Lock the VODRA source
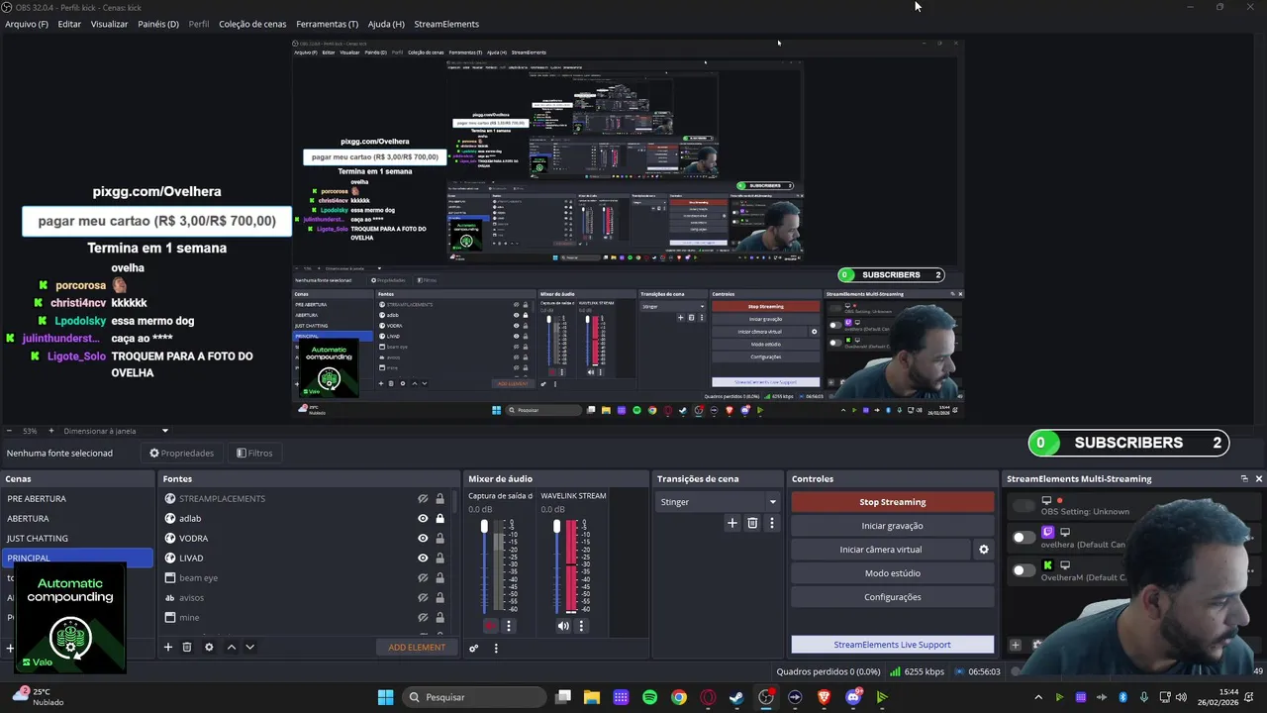This screenshot has width=1267, height=713. (x=439, y=538)
